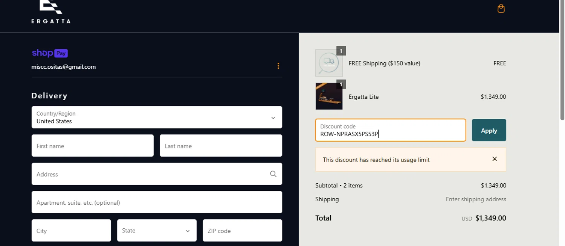Open the Ergatta logo home link

click(51, 11)
